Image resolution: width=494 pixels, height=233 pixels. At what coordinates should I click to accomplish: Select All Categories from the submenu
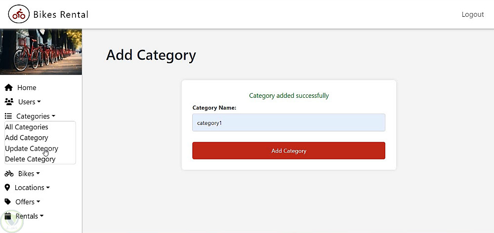[27, 127]
